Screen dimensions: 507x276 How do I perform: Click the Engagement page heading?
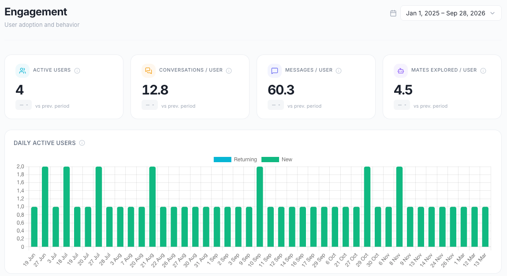pyautogui.click(x=36, y=12)
